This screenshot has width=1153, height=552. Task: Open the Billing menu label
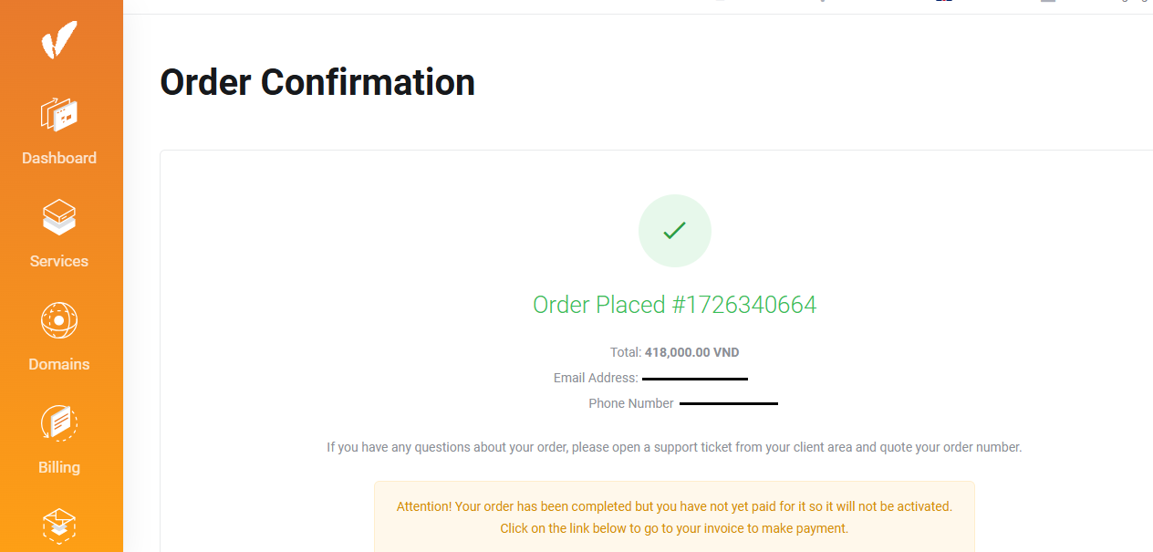click(59, 467)
